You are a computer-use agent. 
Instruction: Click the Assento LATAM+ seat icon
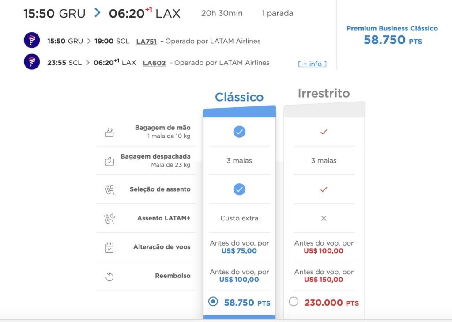click(x=109, y=218)
